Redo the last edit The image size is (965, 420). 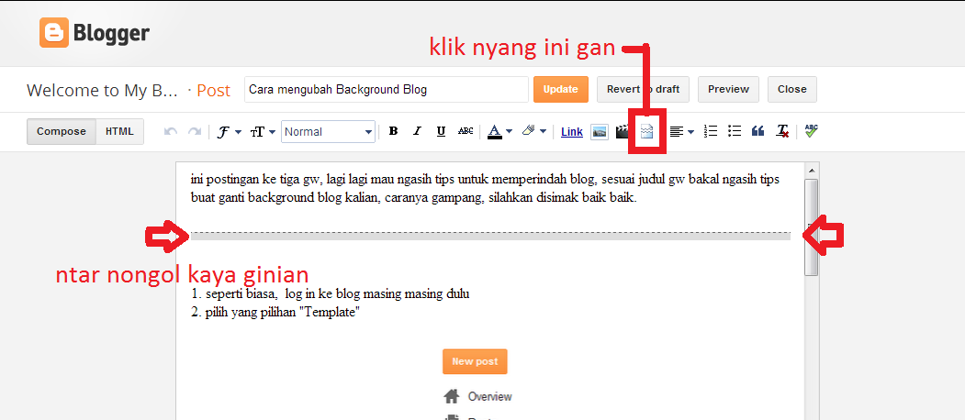point(195,132)
